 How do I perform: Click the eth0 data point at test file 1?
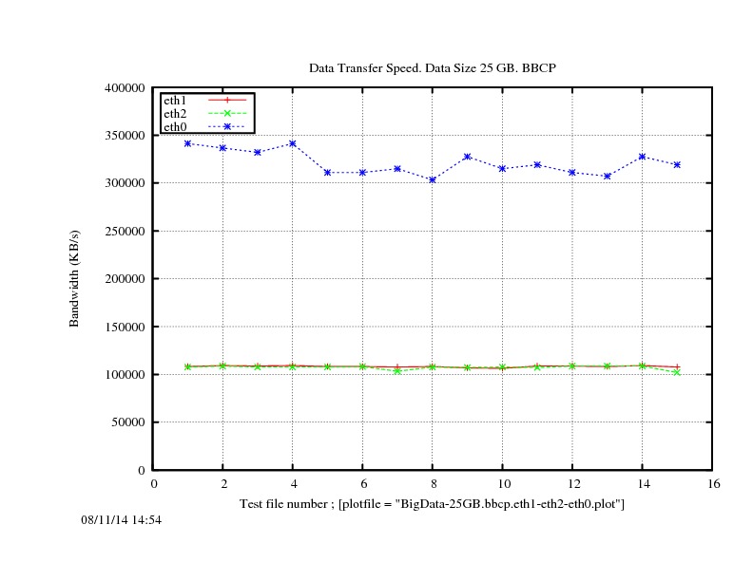(187, 143)
